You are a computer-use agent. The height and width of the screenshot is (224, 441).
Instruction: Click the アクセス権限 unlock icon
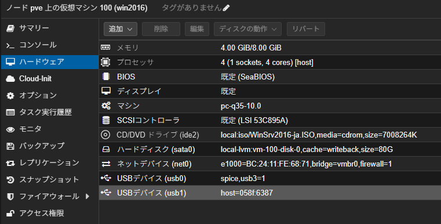click(10, 214)
